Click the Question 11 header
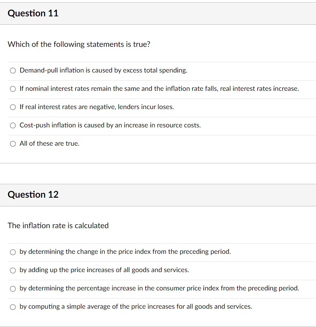The image size is (316, 327). [x=33, y=13]
